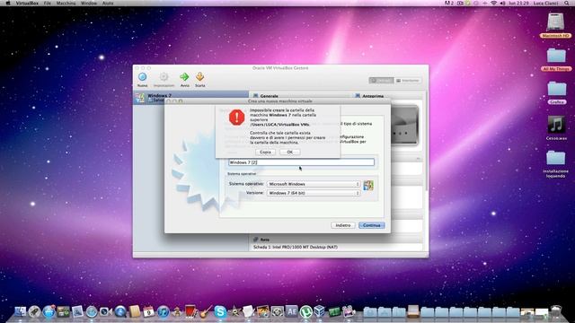Click the Continua button
The height and width of the screenshot is (323, 575).
(x=371, y=225)
